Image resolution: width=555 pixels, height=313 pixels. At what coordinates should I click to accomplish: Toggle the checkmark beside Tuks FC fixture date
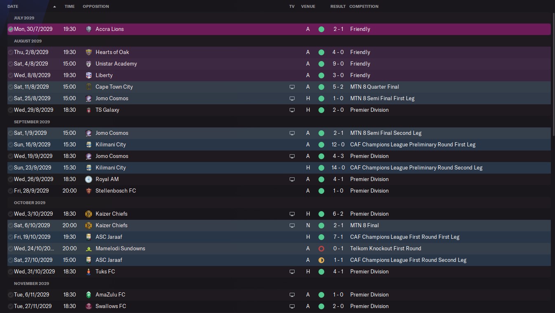11,272
